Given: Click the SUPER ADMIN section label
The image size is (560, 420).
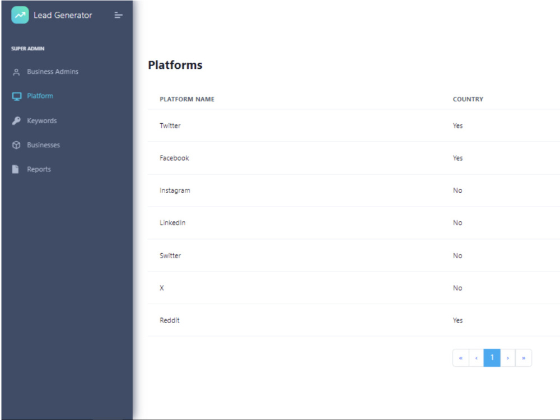Looking at the screenshot, I should click(28, 49).
